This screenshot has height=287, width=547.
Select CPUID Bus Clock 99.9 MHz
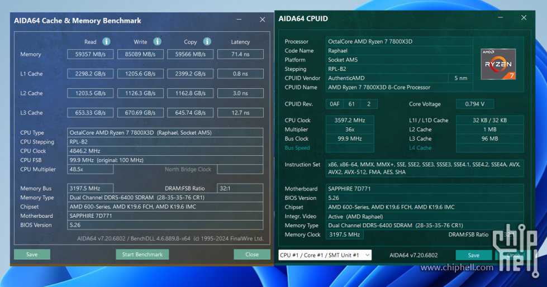pyautogui.click(x=350, y=138)
